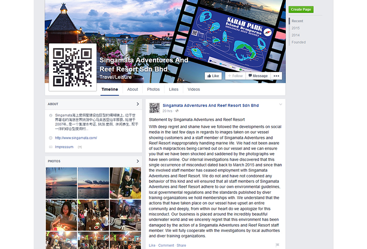
Task: Click the 20 hrs post timestamp
Action: click(x=167, y=111)
